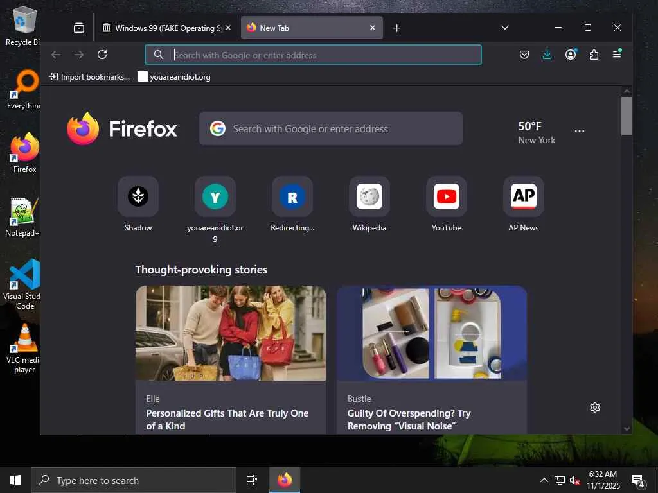The width and height of the screenshot is (658, 493).
Task: Open the youareanidiot.org bookmark
Action: 174,77
